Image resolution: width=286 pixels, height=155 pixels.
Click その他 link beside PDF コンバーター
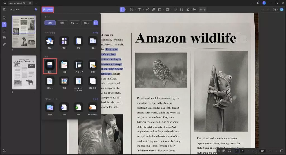point(96,99)
